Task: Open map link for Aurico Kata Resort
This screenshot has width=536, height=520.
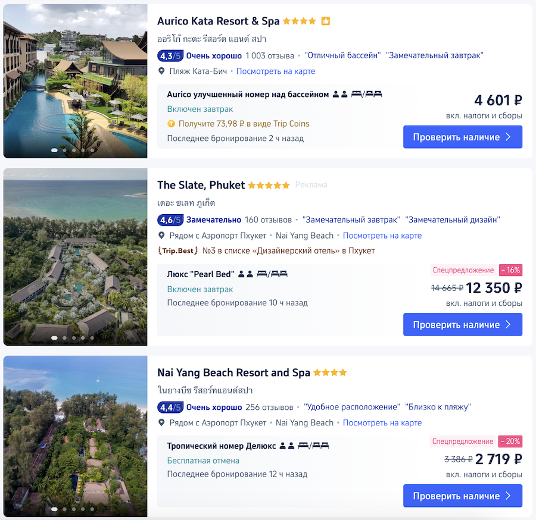Action: point(276,71)
